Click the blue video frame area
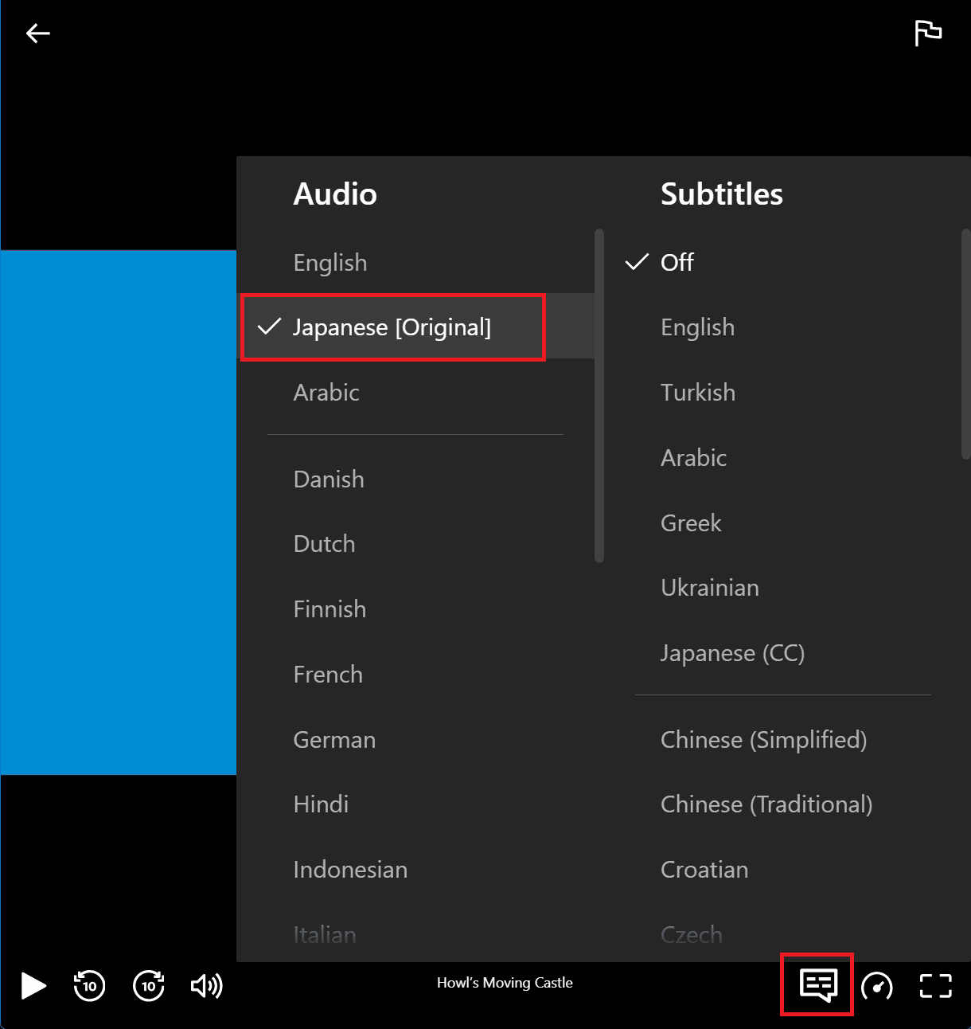 [x=119, y=512]
